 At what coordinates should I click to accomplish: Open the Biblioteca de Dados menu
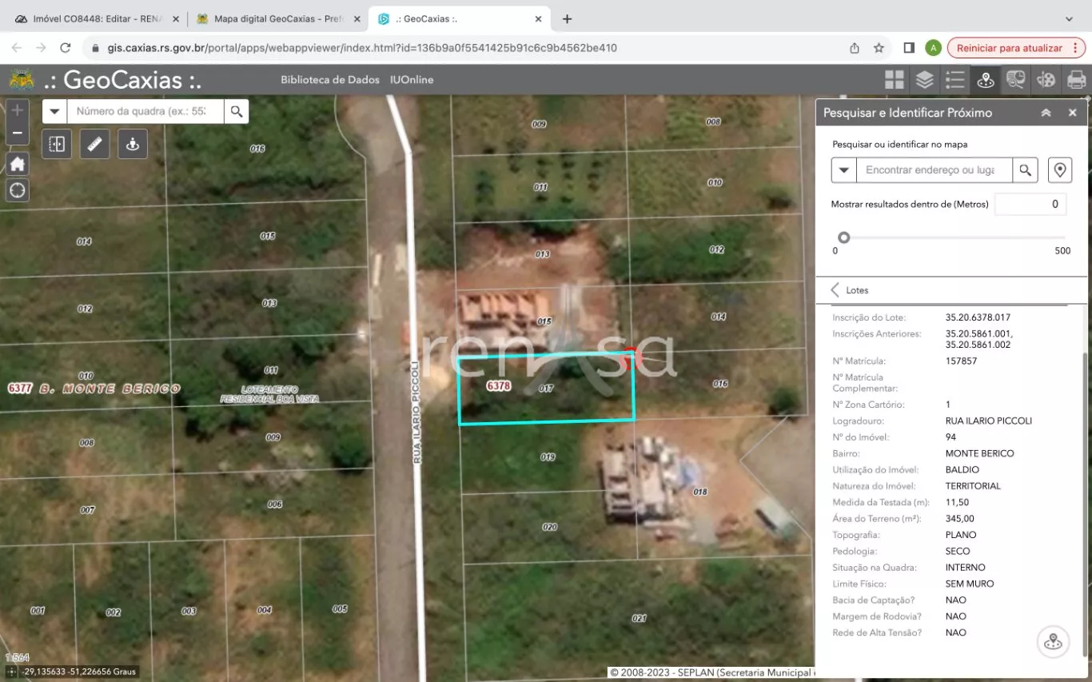click(x=329, y=80)
